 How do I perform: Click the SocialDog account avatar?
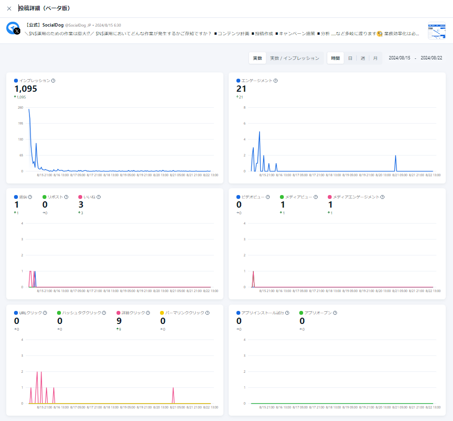click(13, 28)
